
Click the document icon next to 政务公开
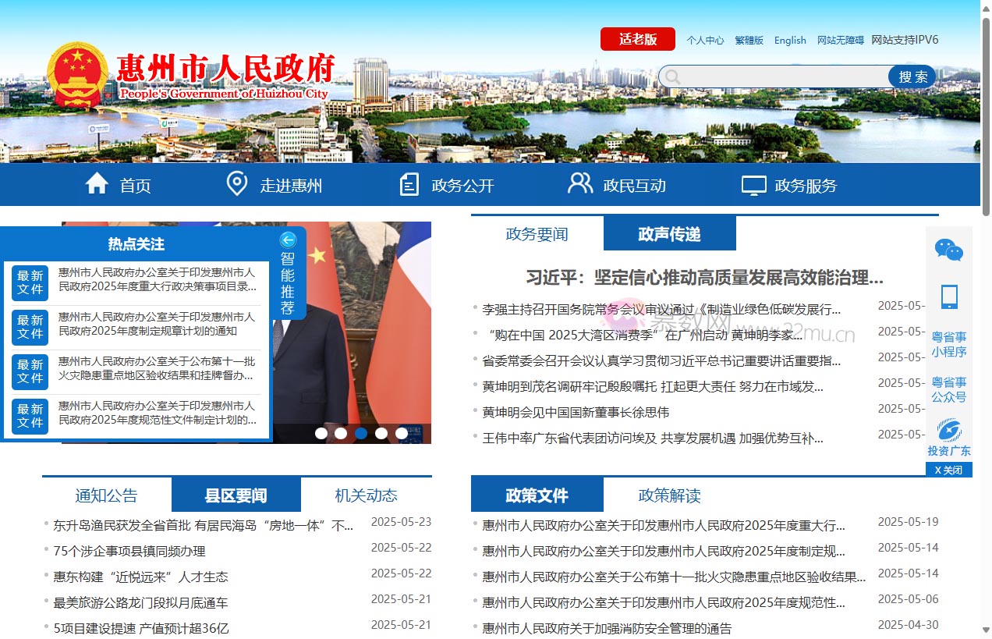[409, 184]
